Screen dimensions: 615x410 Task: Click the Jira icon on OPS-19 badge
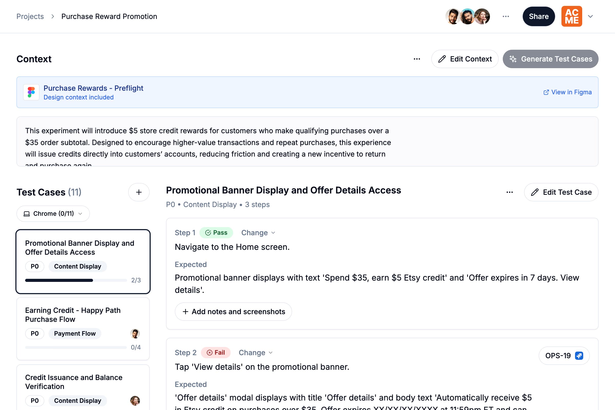coord(579,356)
